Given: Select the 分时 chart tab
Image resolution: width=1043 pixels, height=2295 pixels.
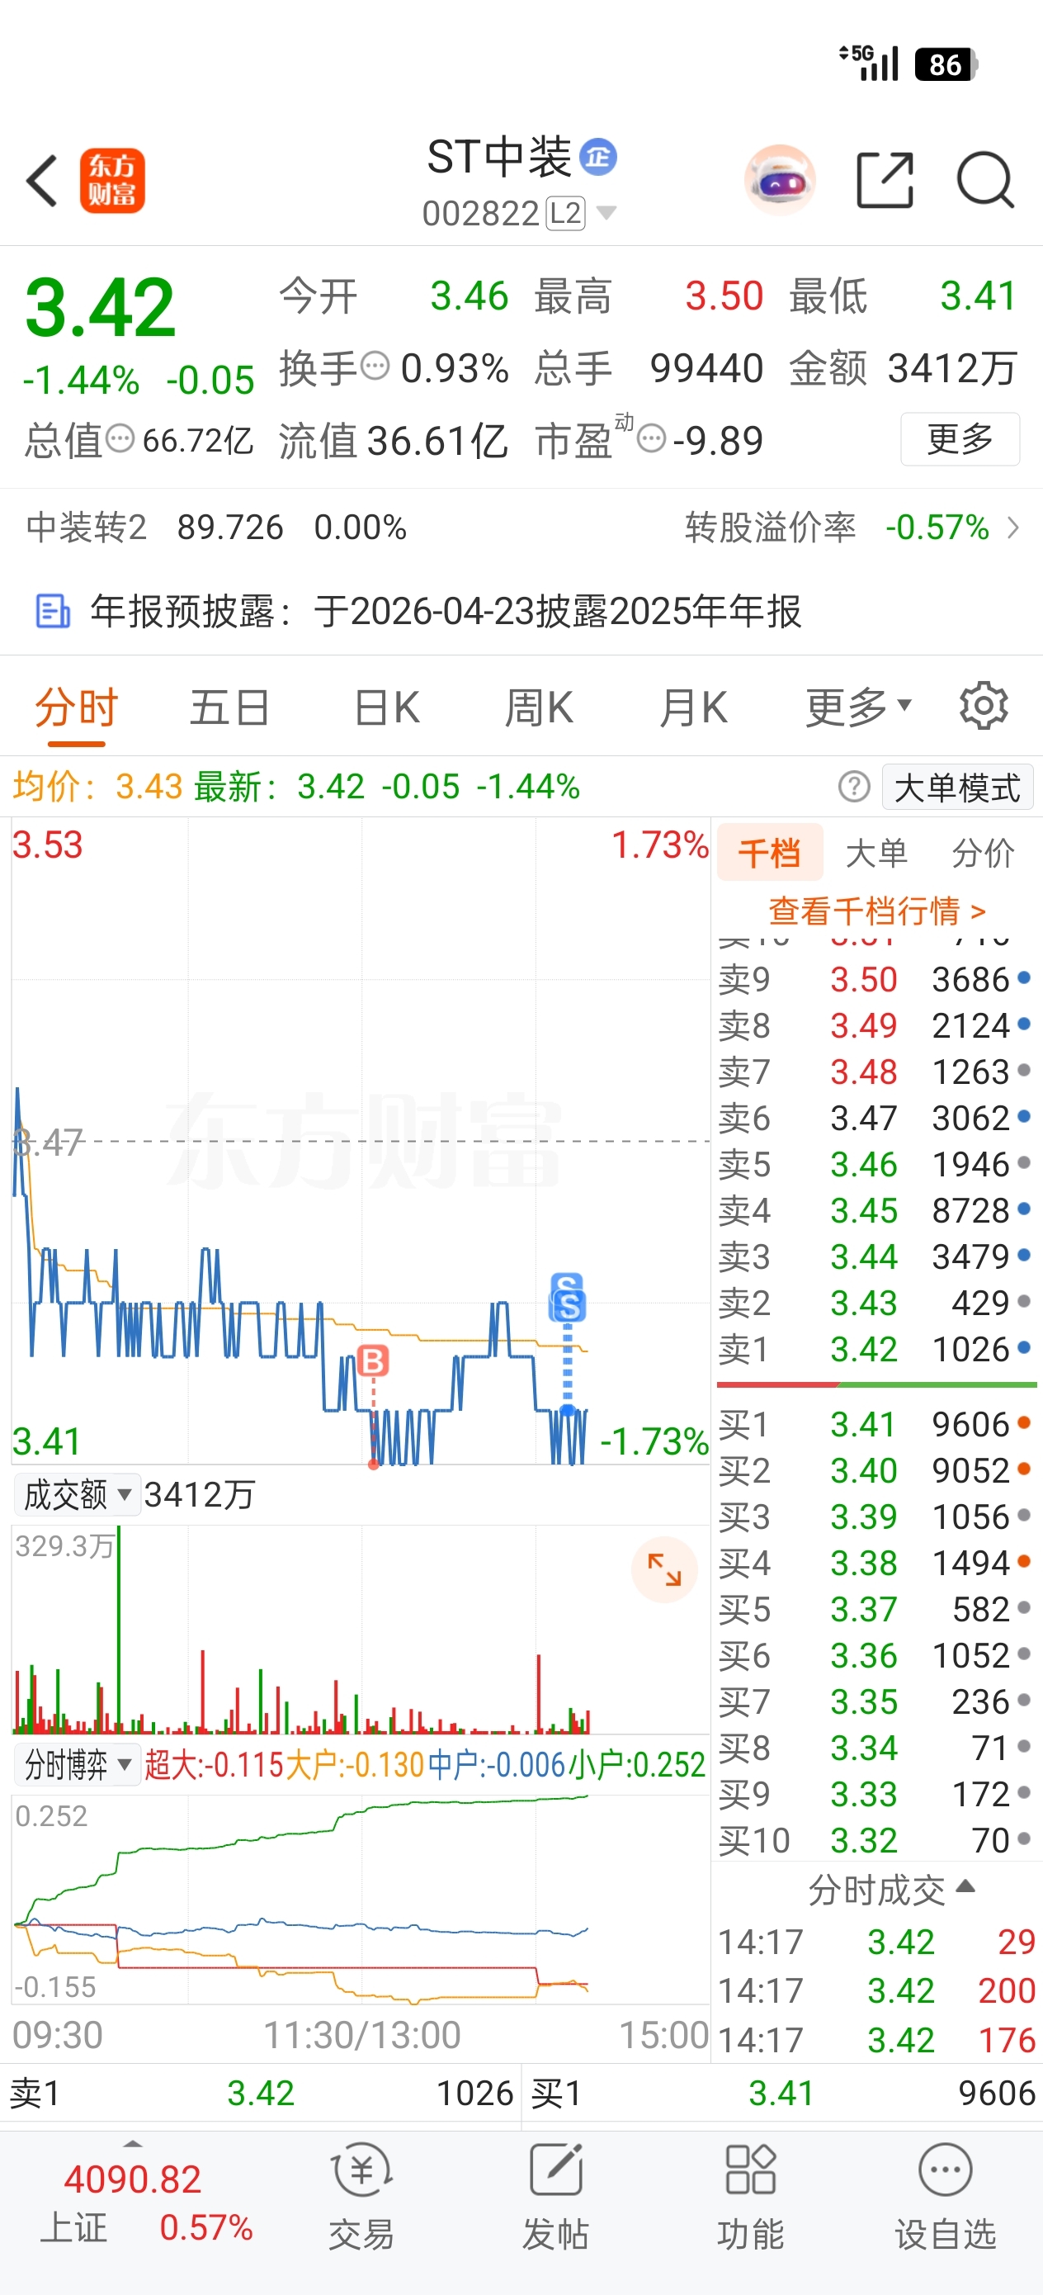Looking at the screenshot, I should (77, 708).
